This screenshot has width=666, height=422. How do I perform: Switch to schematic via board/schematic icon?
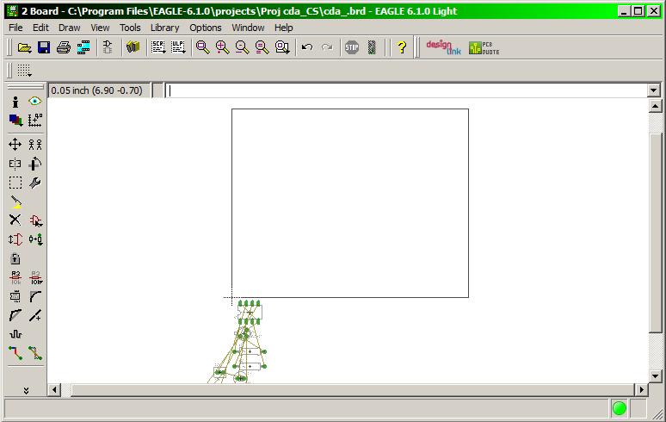point(107,47)
